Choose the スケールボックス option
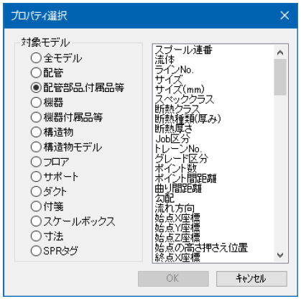Image resolution: width=301 pixels, height=299 pixels. 73,221
